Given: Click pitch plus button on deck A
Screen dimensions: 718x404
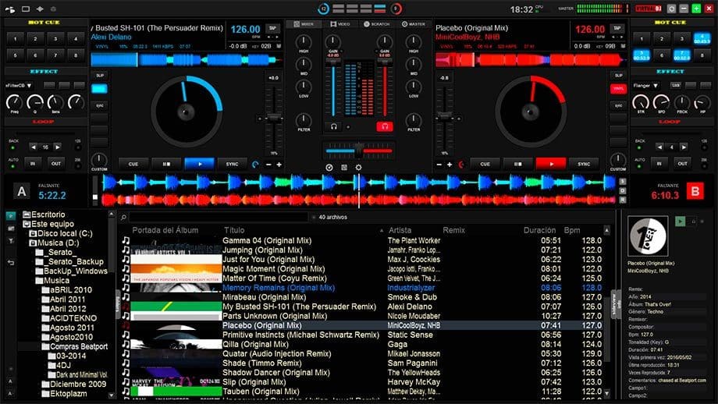Looking at the screenshot, I should [279, 165].
